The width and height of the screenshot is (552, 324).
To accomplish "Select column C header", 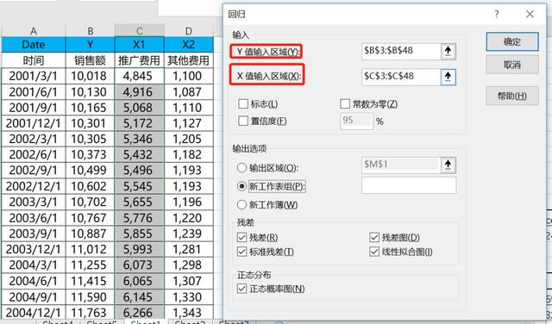I will (x=140, y=31).
